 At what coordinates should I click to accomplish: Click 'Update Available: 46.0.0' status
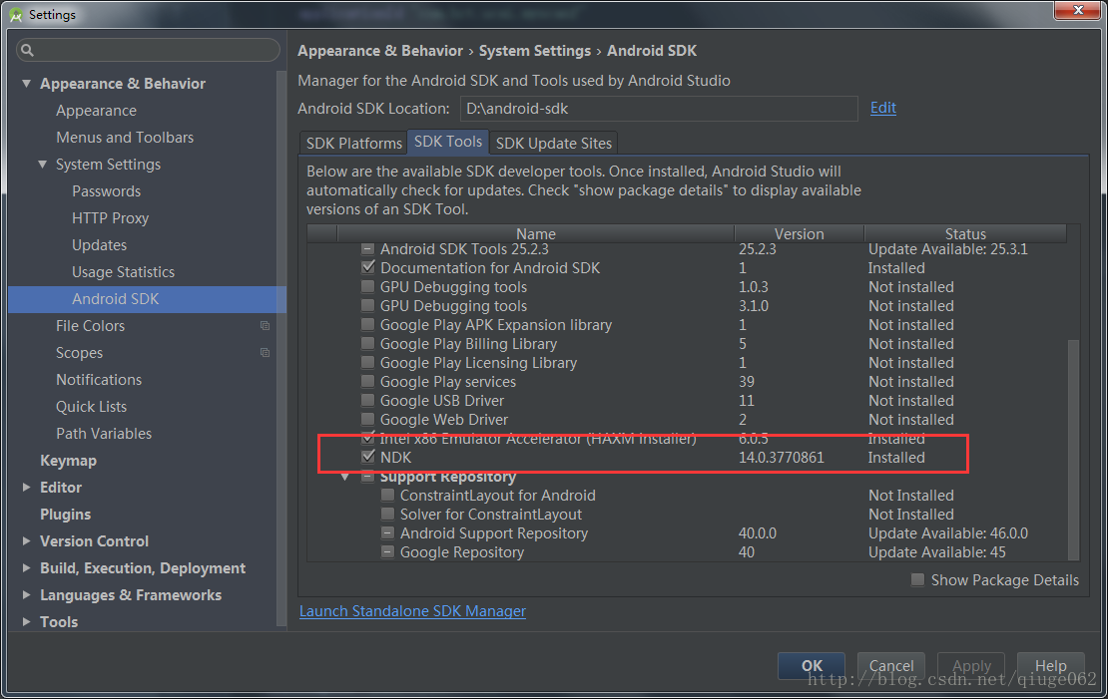click(x=948, y=533)
